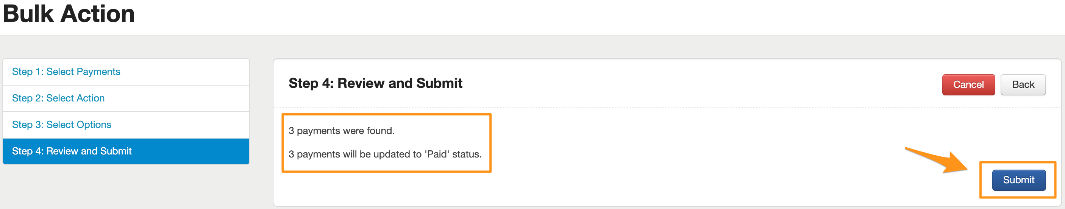Click the Step 4 panel heading
The height and width of the screenshot is (209, 1065).
[375, 83]
